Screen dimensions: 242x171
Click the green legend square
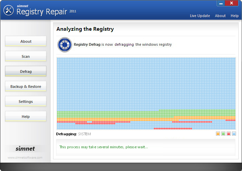[223, 134]
